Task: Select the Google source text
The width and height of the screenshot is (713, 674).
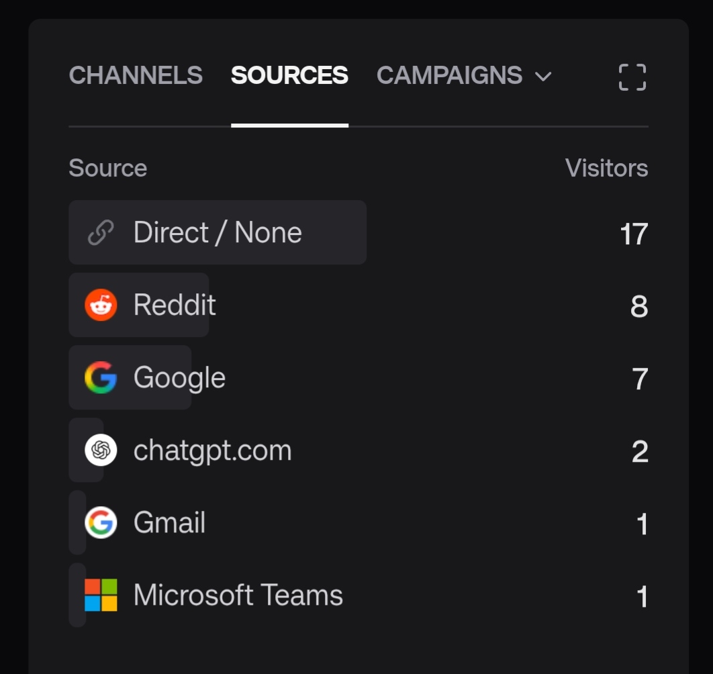Action: point(179,377)
